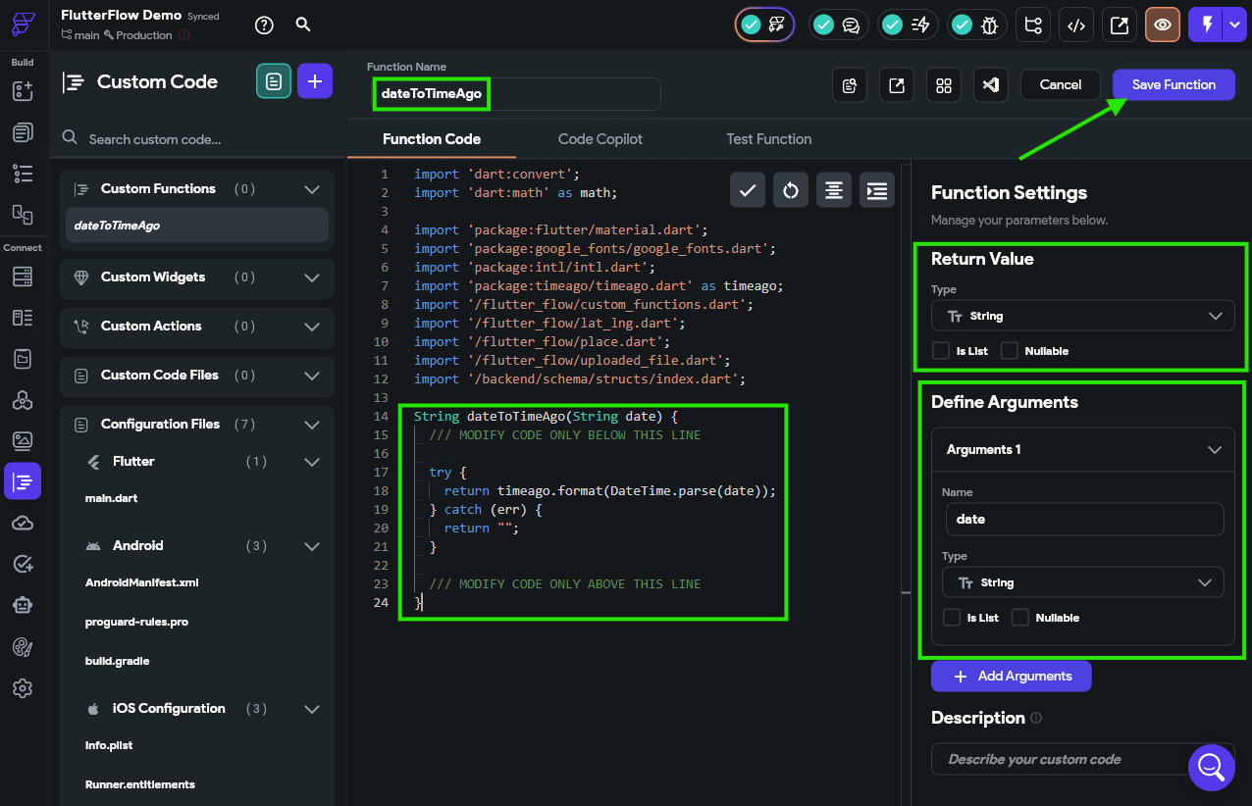Open the FlutterFlow logo home menu
This screenshot has height=806, width=1252.
point(23,25)
